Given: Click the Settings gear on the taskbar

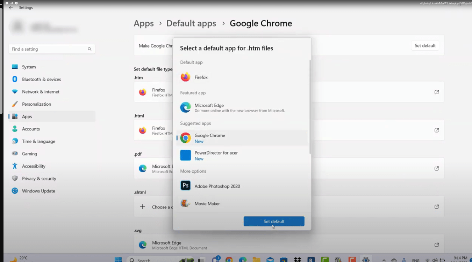Looking at the screenshot, I should tap(366, 260).
